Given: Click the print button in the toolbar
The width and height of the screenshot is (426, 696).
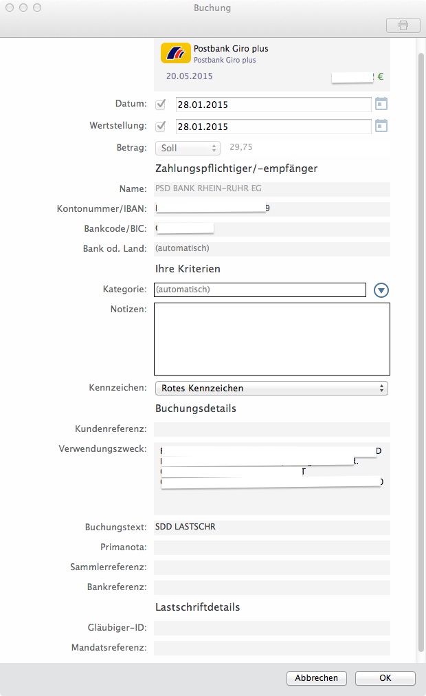Looking at the screenshot, I should [403, 25].
